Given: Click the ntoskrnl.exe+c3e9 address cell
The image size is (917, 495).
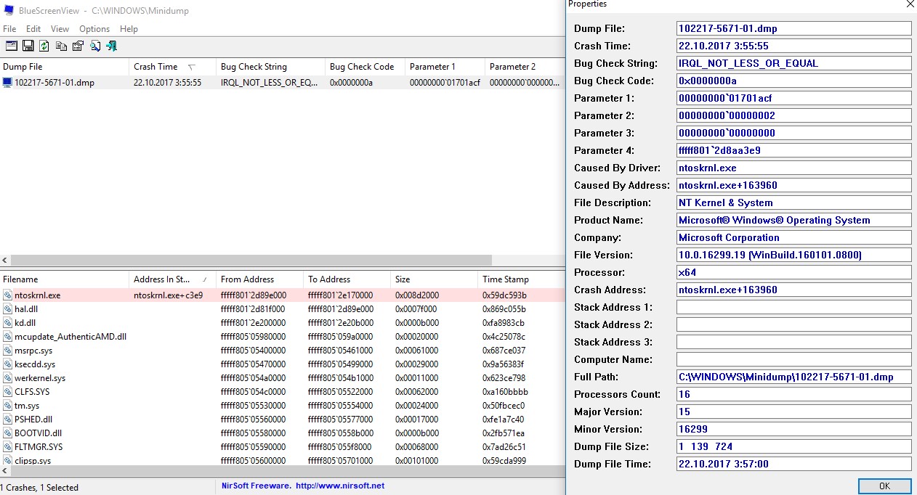Looking at the screenshot, I should coord(169,295).
